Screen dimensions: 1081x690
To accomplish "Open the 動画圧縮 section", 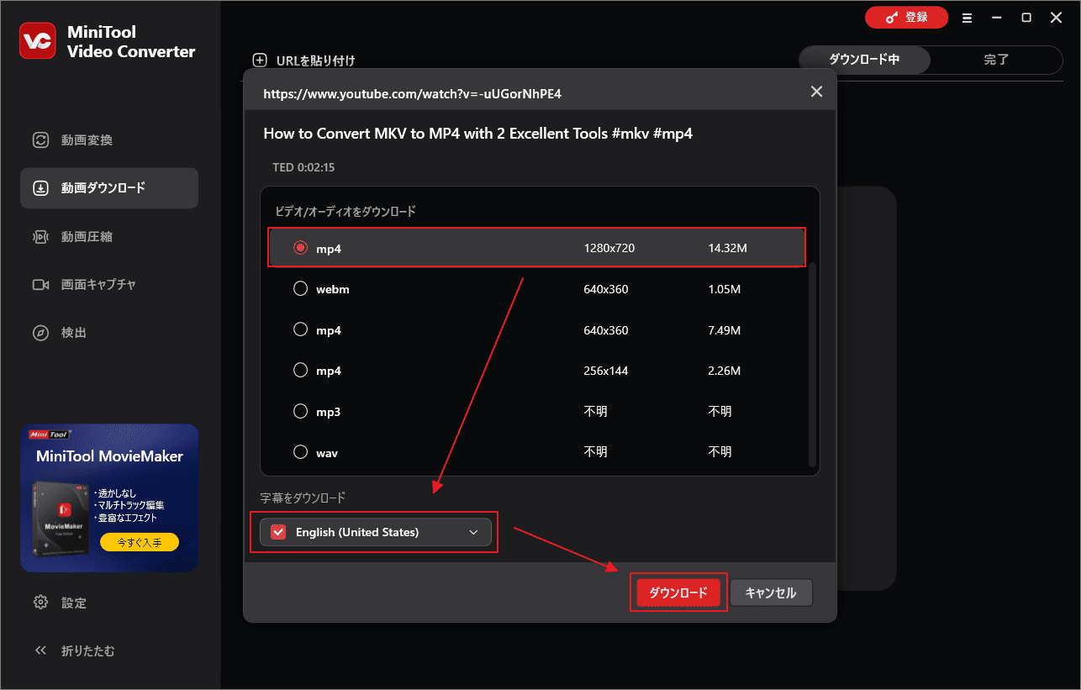I will (109, 237).
